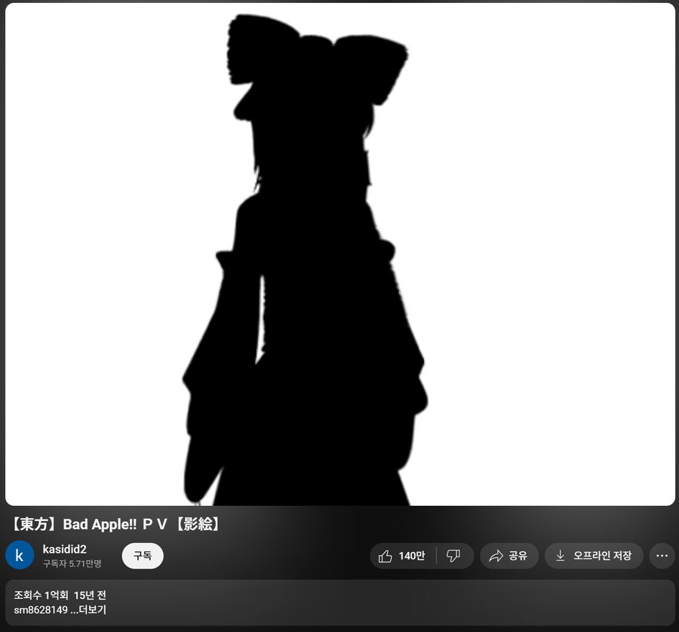Click the kasidid2 channel avatar icon
Image resolution: width=679 pixels, height=632 pixels.
click(x=20, y=556)
